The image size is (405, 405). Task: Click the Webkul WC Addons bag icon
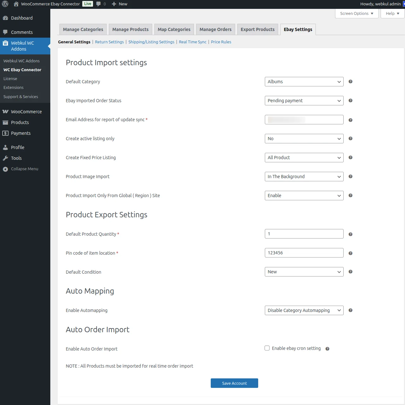tap(5, 43)
